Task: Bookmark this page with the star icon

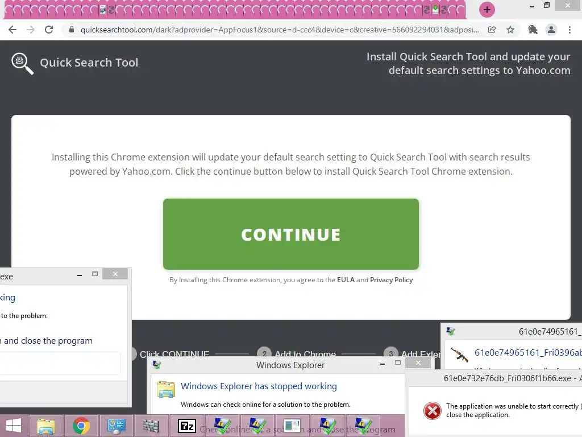Action: tap(510, 30)
